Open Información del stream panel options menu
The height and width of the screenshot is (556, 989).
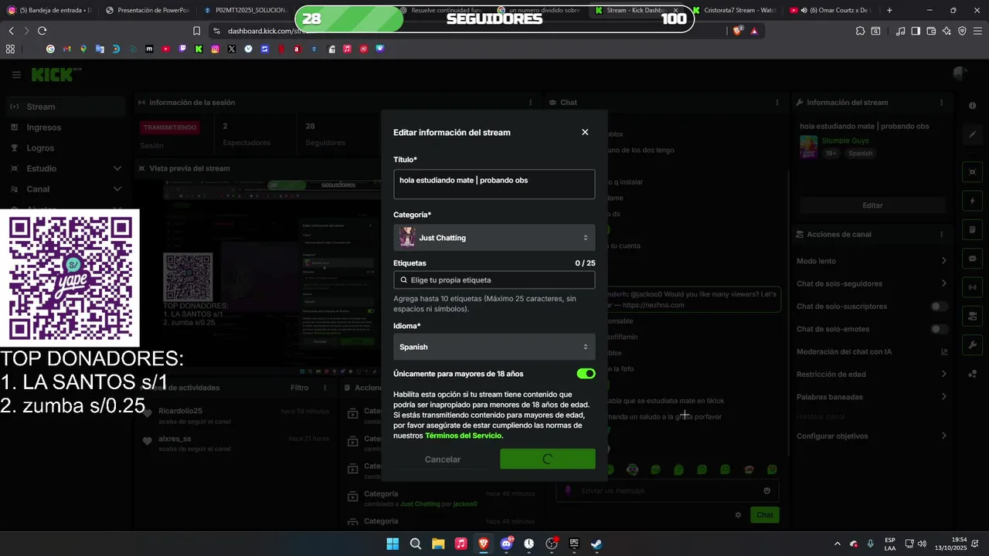(941, 102)
